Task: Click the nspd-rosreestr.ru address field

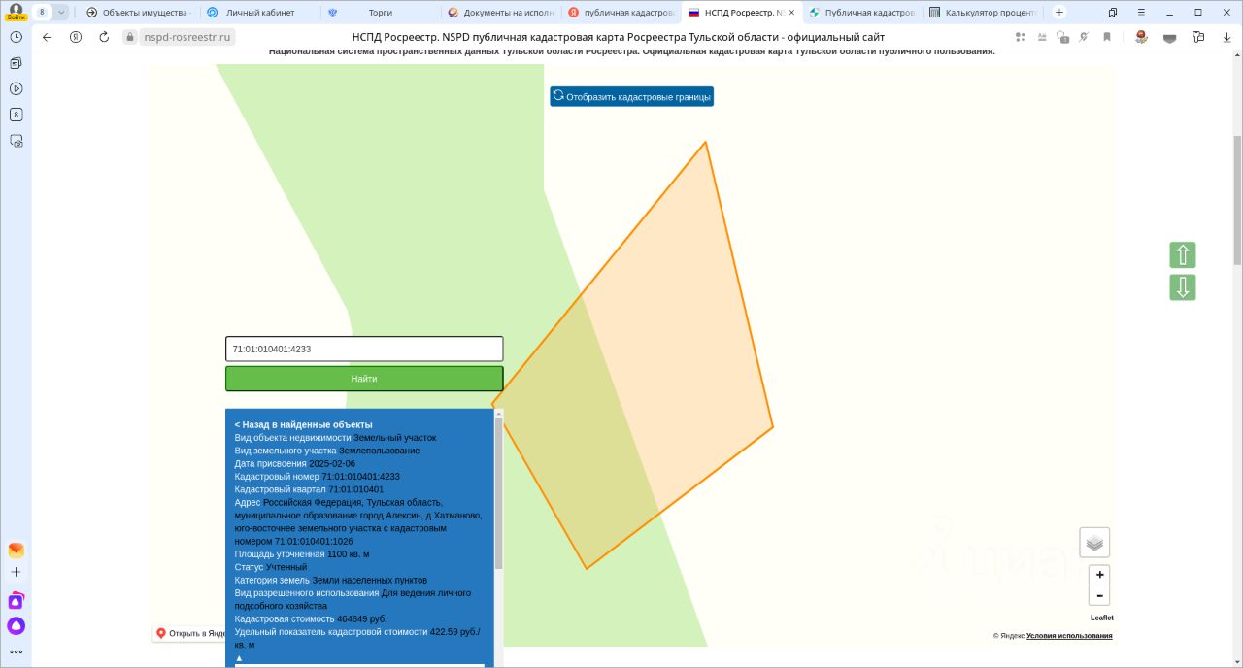Action: [187, 37]
